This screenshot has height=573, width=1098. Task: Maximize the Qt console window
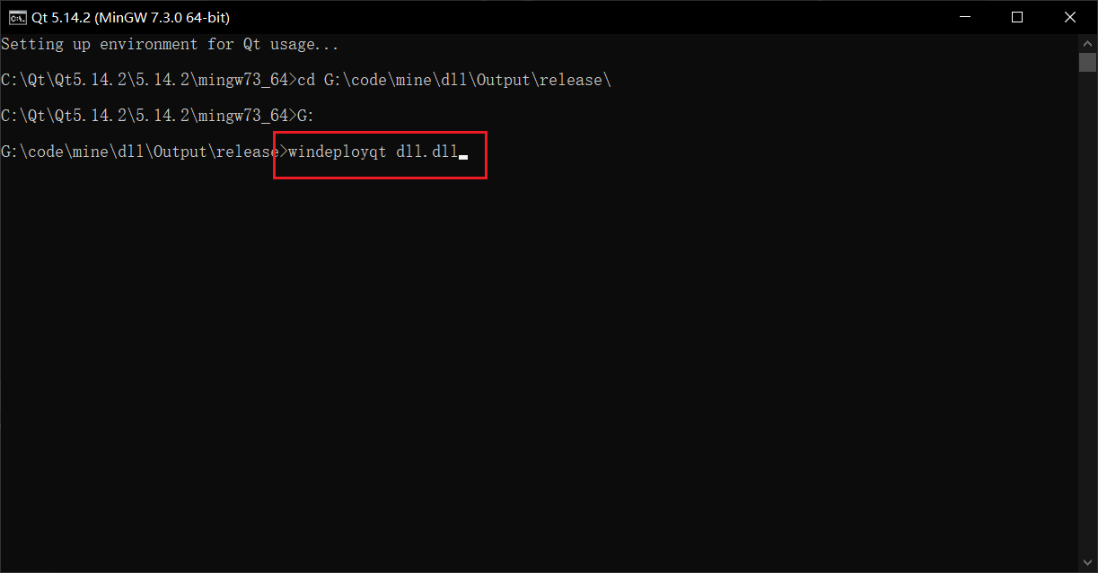coord(1017,17)
